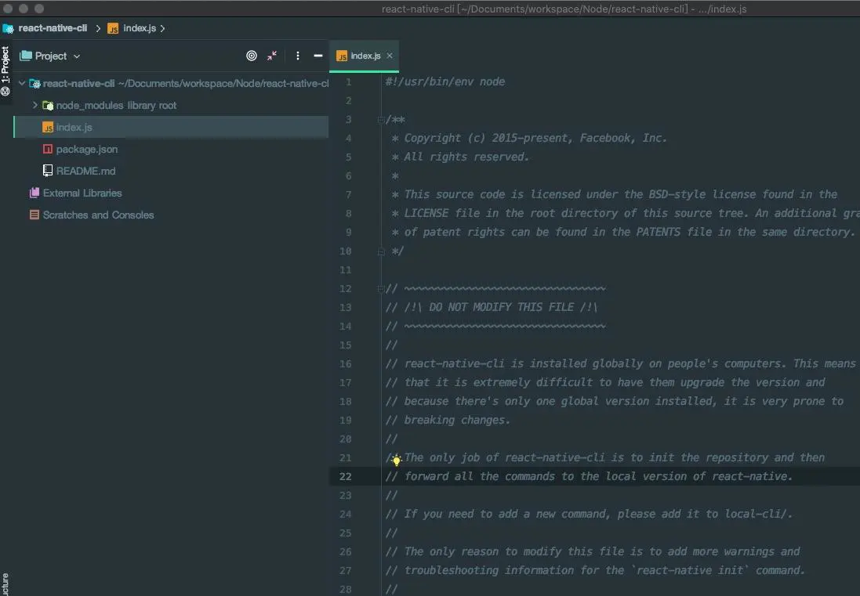The width and height of the screenshot is (860, 596).
Task: Click the breadcrumb chevron after react-native-cli
Action: pyautogui.click(x=98, y=28)
